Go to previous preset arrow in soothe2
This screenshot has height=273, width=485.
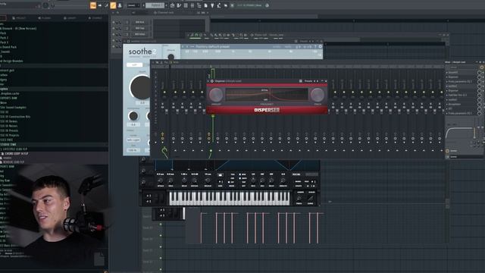pyautogui.click(x=183, y=47)
